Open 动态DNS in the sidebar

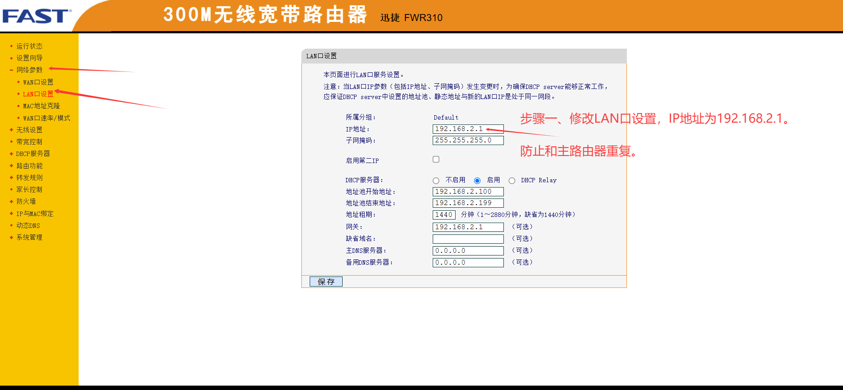point(28,225)
